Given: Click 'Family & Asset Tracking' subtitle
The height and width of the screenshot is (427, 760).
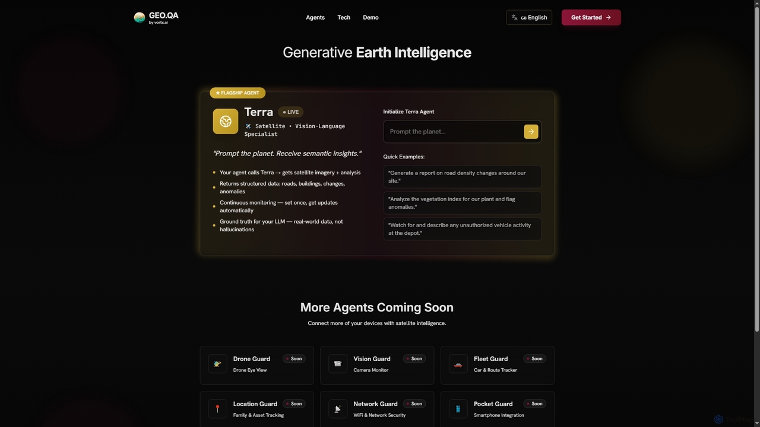Looking at the screenshot, I should point(258,415).
